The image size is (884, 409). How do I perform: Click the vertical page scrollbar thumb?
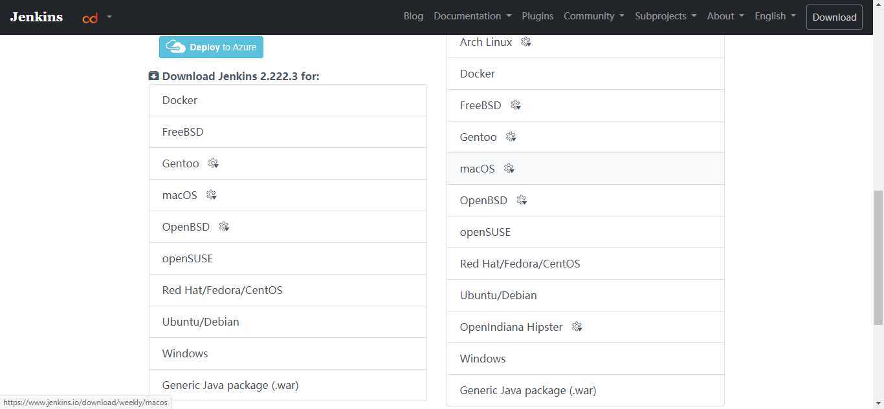coord(878,258)
